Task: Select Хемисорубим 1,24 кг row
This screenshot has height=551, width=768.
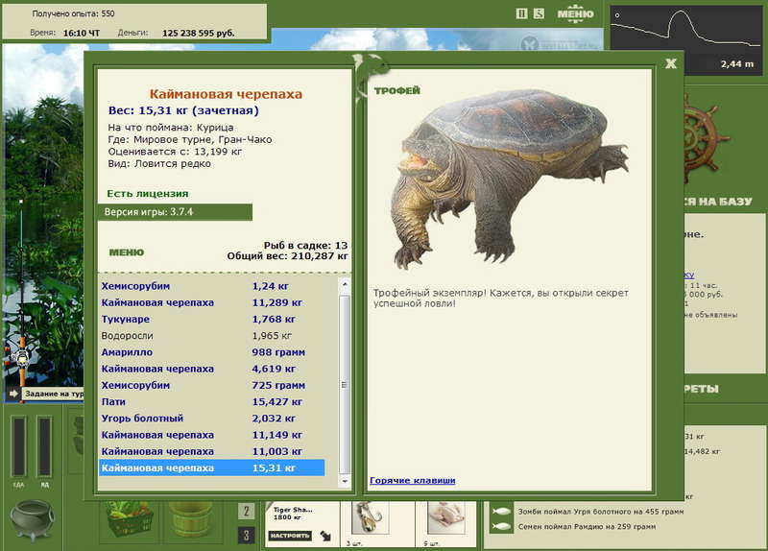Action: [211, 286]
